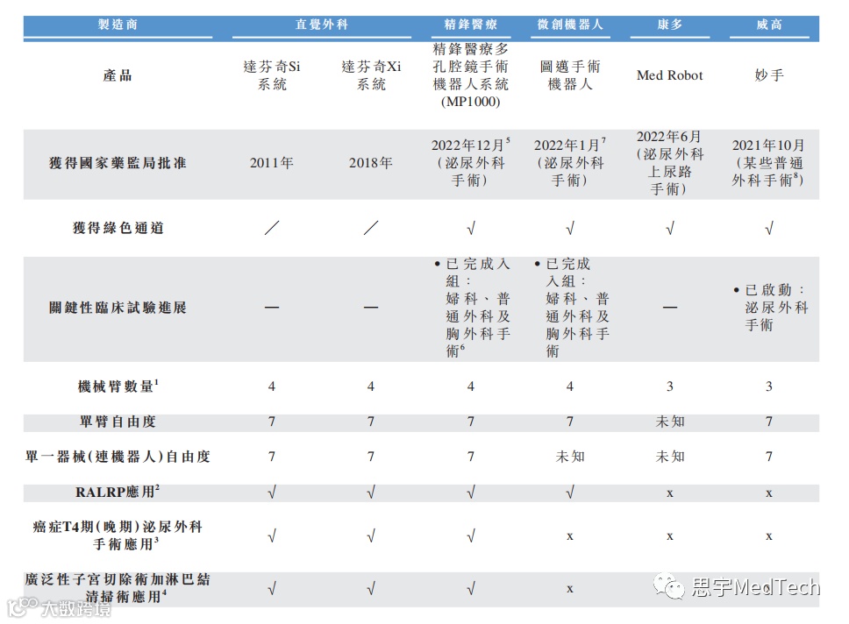Select the 達芬奇Xi系統 product cell
This screenshot has width=849, height=624.
tap(371, 75)
